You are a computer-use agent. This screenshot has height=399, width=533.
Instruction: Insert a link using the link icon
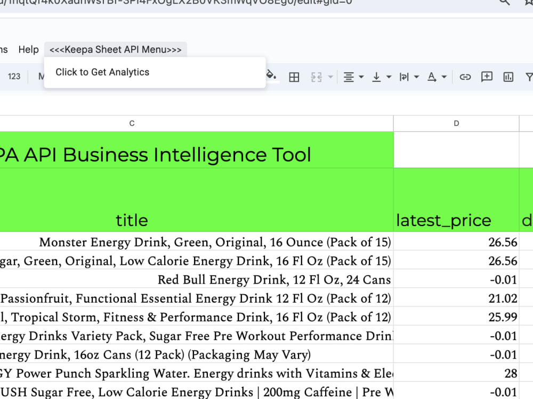465,77
